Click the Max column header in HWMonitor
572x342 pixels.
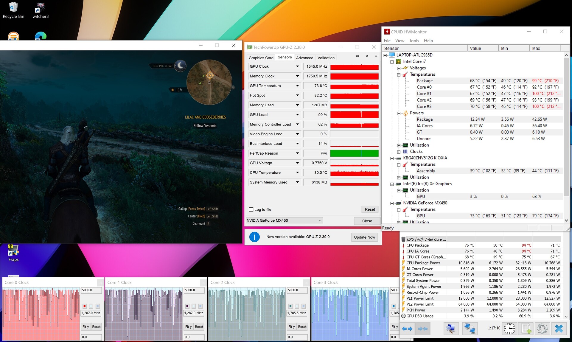[545, 48]
